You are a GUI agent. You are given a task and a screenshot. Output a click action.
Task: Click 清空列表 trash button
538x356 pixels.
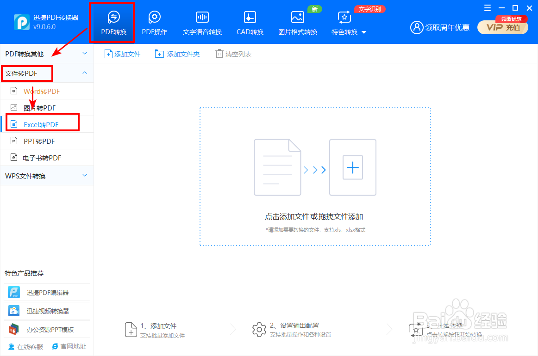tap(233, 54)
